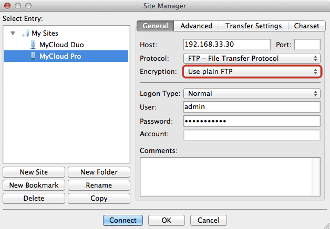Click the New Bookmark button
Viewport: 330px width, 229px height.
click(x=34, y=185)
